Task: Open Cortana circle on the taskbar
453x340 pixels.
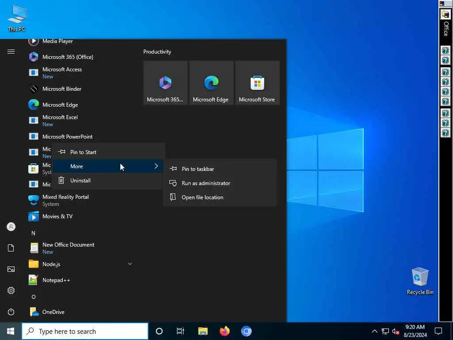Action: point(159,331)
